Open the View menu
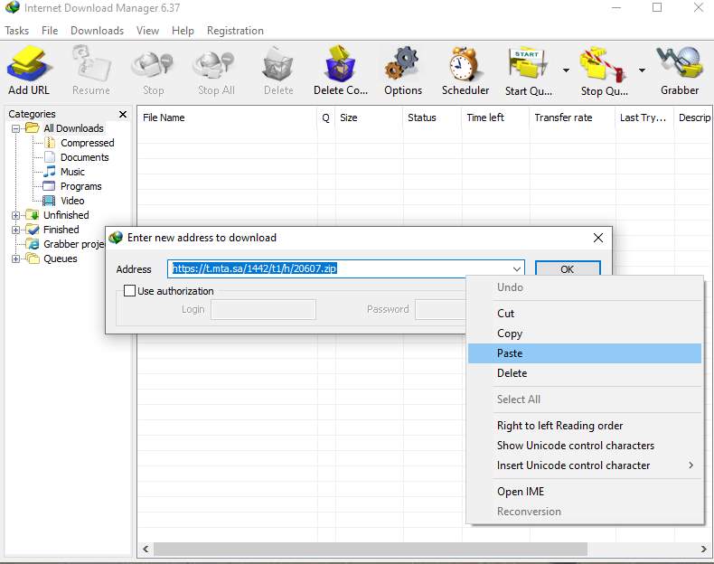The height and width of the screenshot is (564, 714). tap(147, 31)
